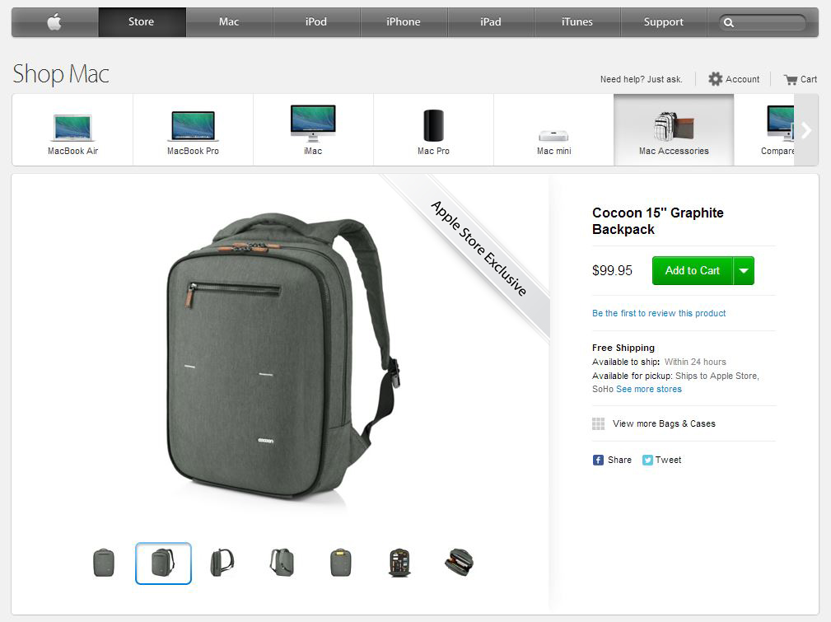
Task: Select the Mac Pro product icon
Action: tap(433, 126)
